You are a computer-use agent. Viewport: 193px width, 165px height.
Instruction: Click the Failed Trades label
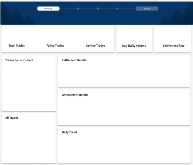point(55,45)
